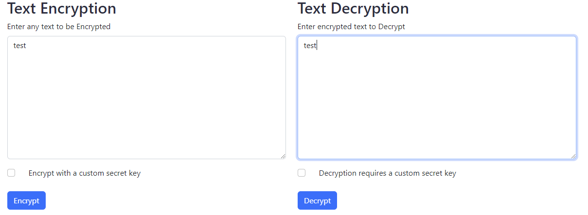
Task: Click the blue Decrypt button
Action: click(317, 200)
